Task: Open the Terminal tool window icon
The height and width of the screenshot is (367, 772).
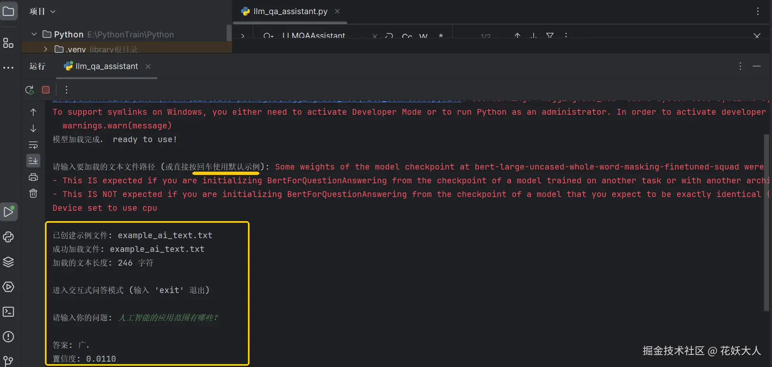Action: [8, 312]
